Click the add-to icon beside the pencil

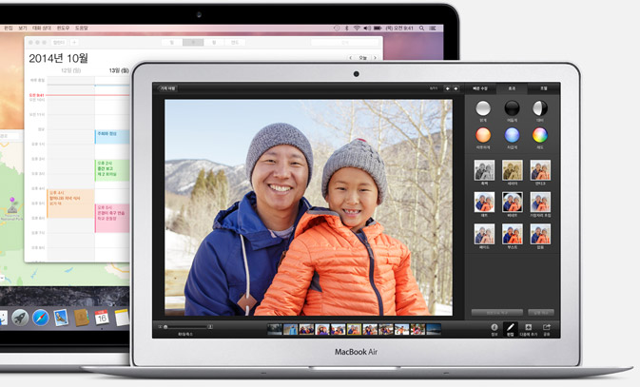pos(529,329)
